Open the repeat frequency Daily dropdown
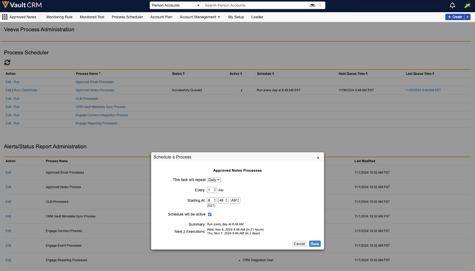 point(214,180)
